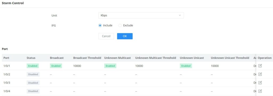
Task: Click the Enabled status badge for port 1/0/1
Action: click(x=33, y=66)
